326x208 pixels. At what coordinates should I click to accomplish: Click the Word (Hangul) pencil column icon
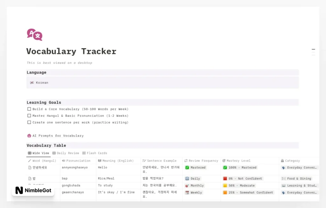click(x=30, y=161)
